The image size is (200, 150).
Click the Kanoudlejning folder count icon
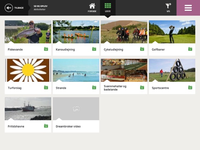[94, 49]
